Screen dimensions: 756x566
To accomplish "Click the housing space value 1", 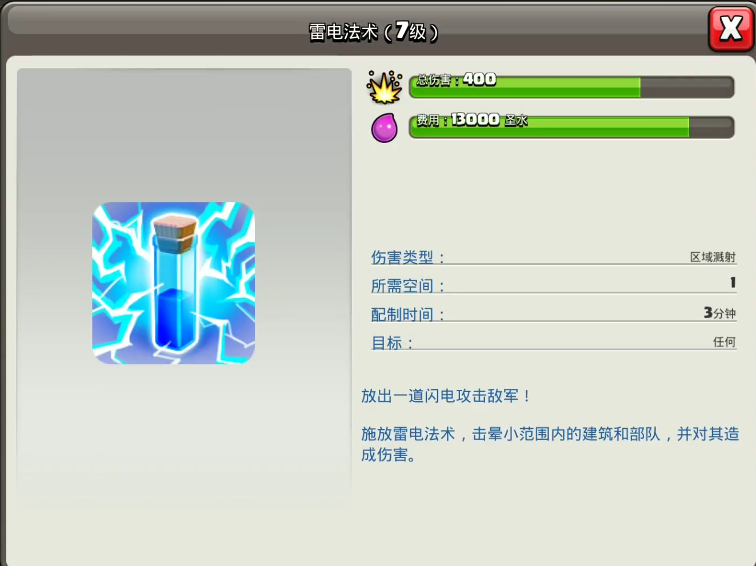I will point(733,282).
